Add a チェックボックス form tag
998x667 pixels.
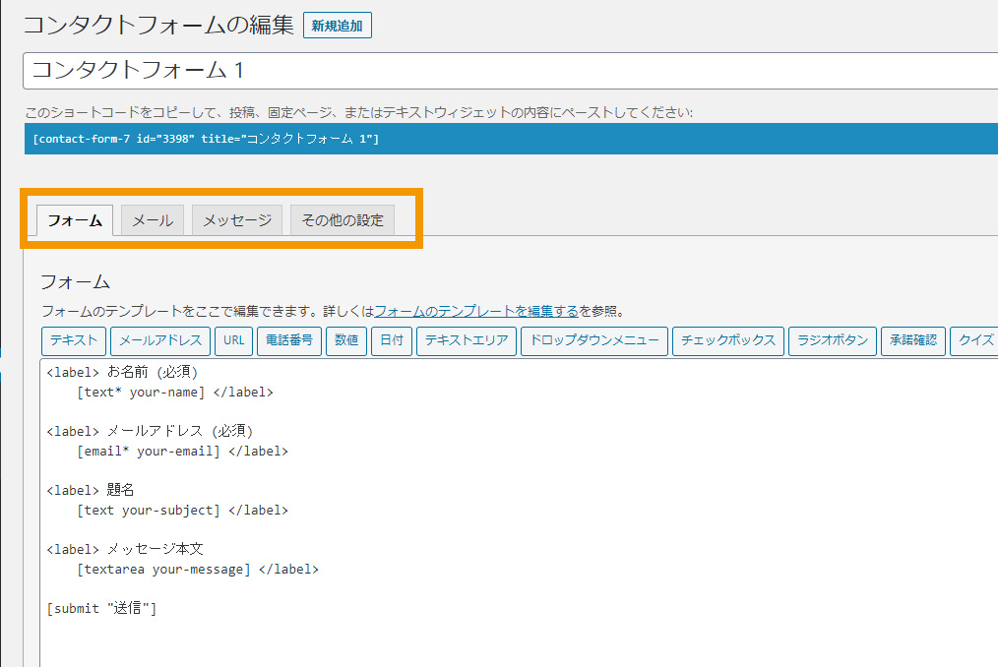coord(728,341)
